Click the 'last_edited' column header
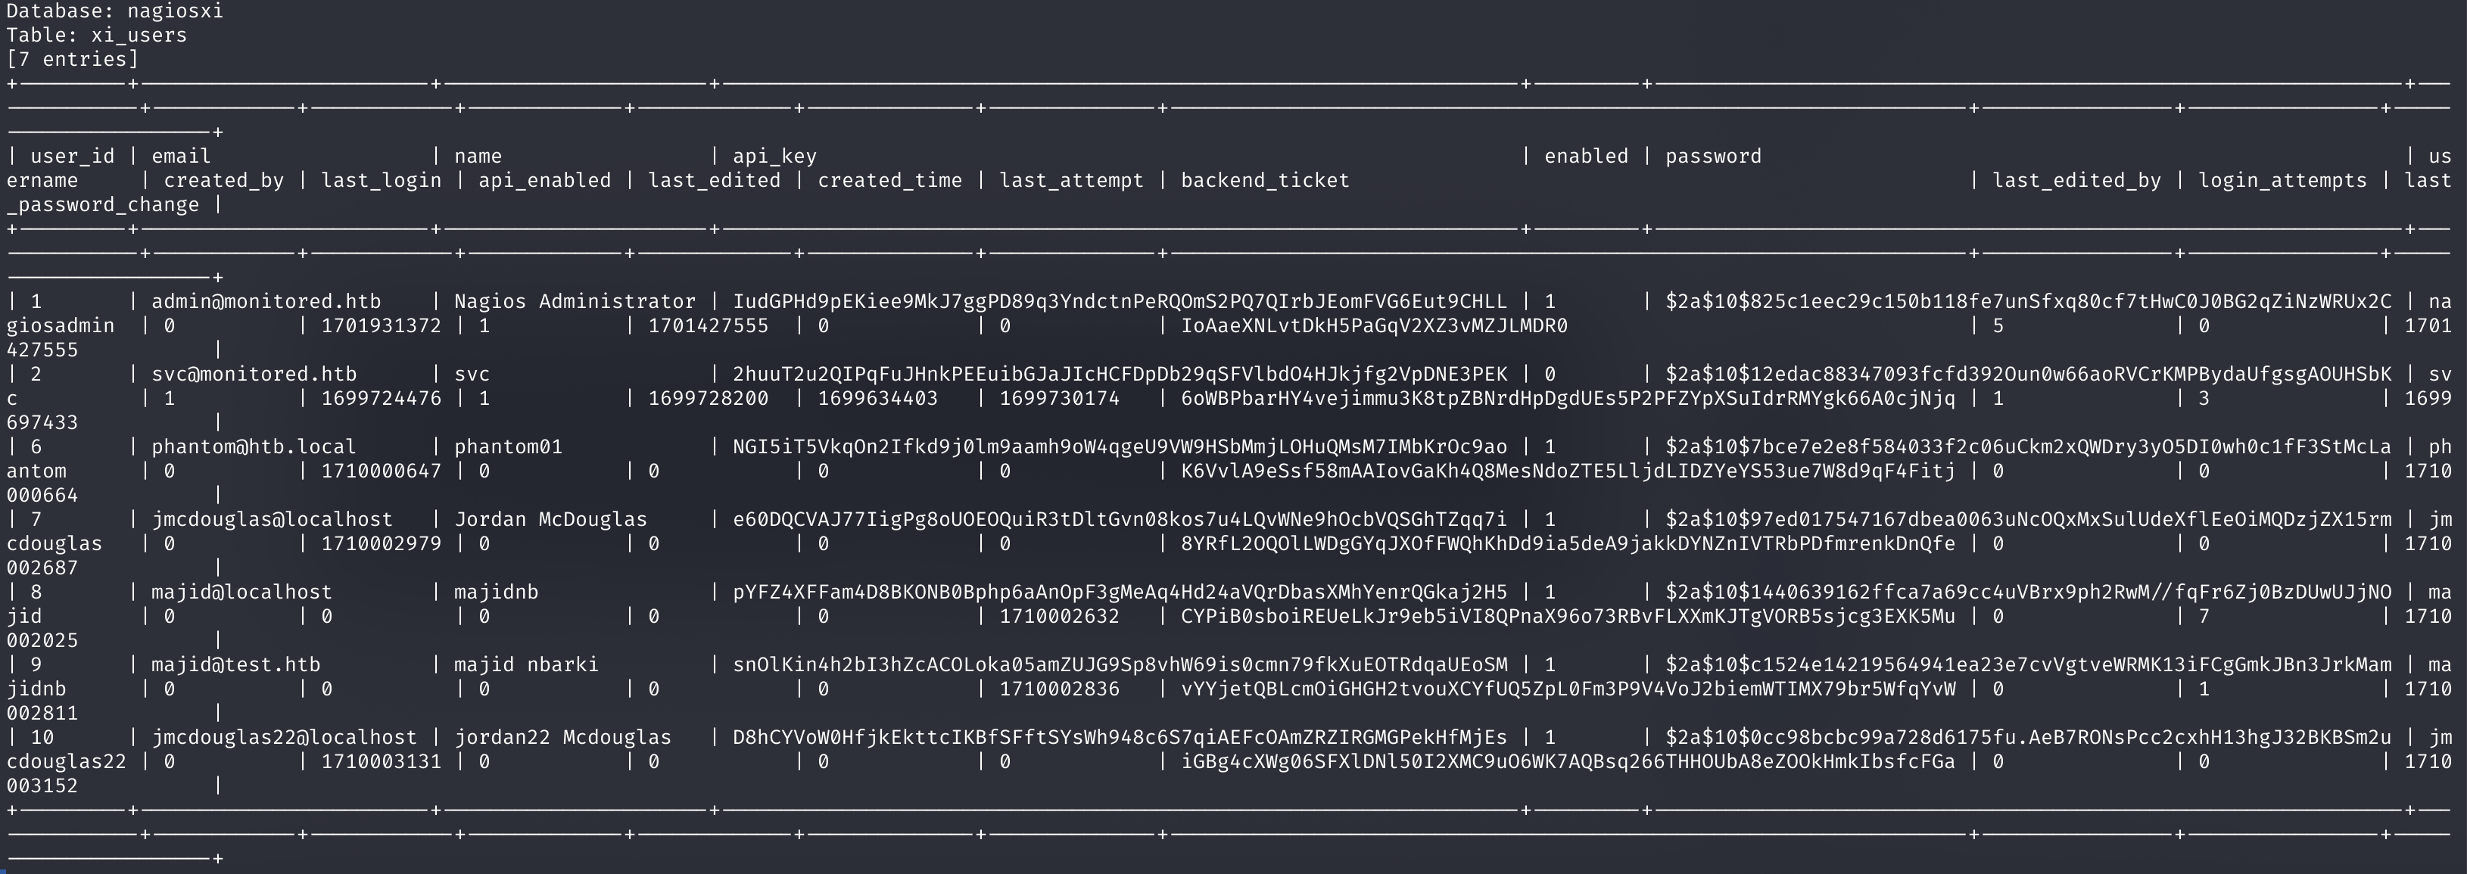 (x=715, y=180)
